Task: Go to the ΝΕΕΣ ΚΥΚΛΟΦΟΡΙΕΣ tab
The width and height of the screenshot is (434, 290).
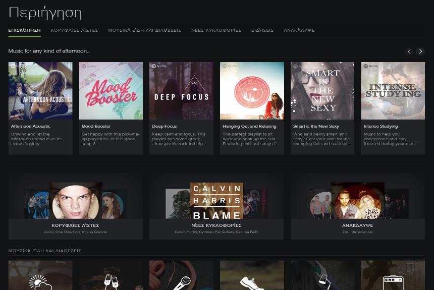Action: [x=216, y=30]
